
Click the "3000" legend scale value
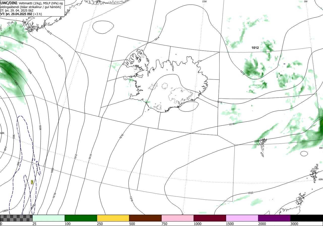tap(294, 224)
